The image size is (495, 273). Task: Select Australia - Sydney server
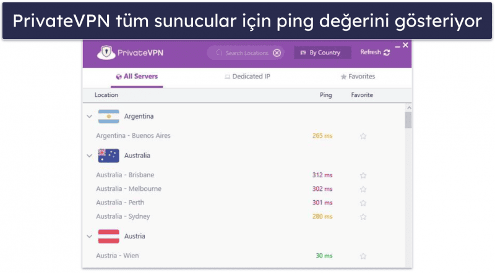pyautogui.click(x=123, y=217)
